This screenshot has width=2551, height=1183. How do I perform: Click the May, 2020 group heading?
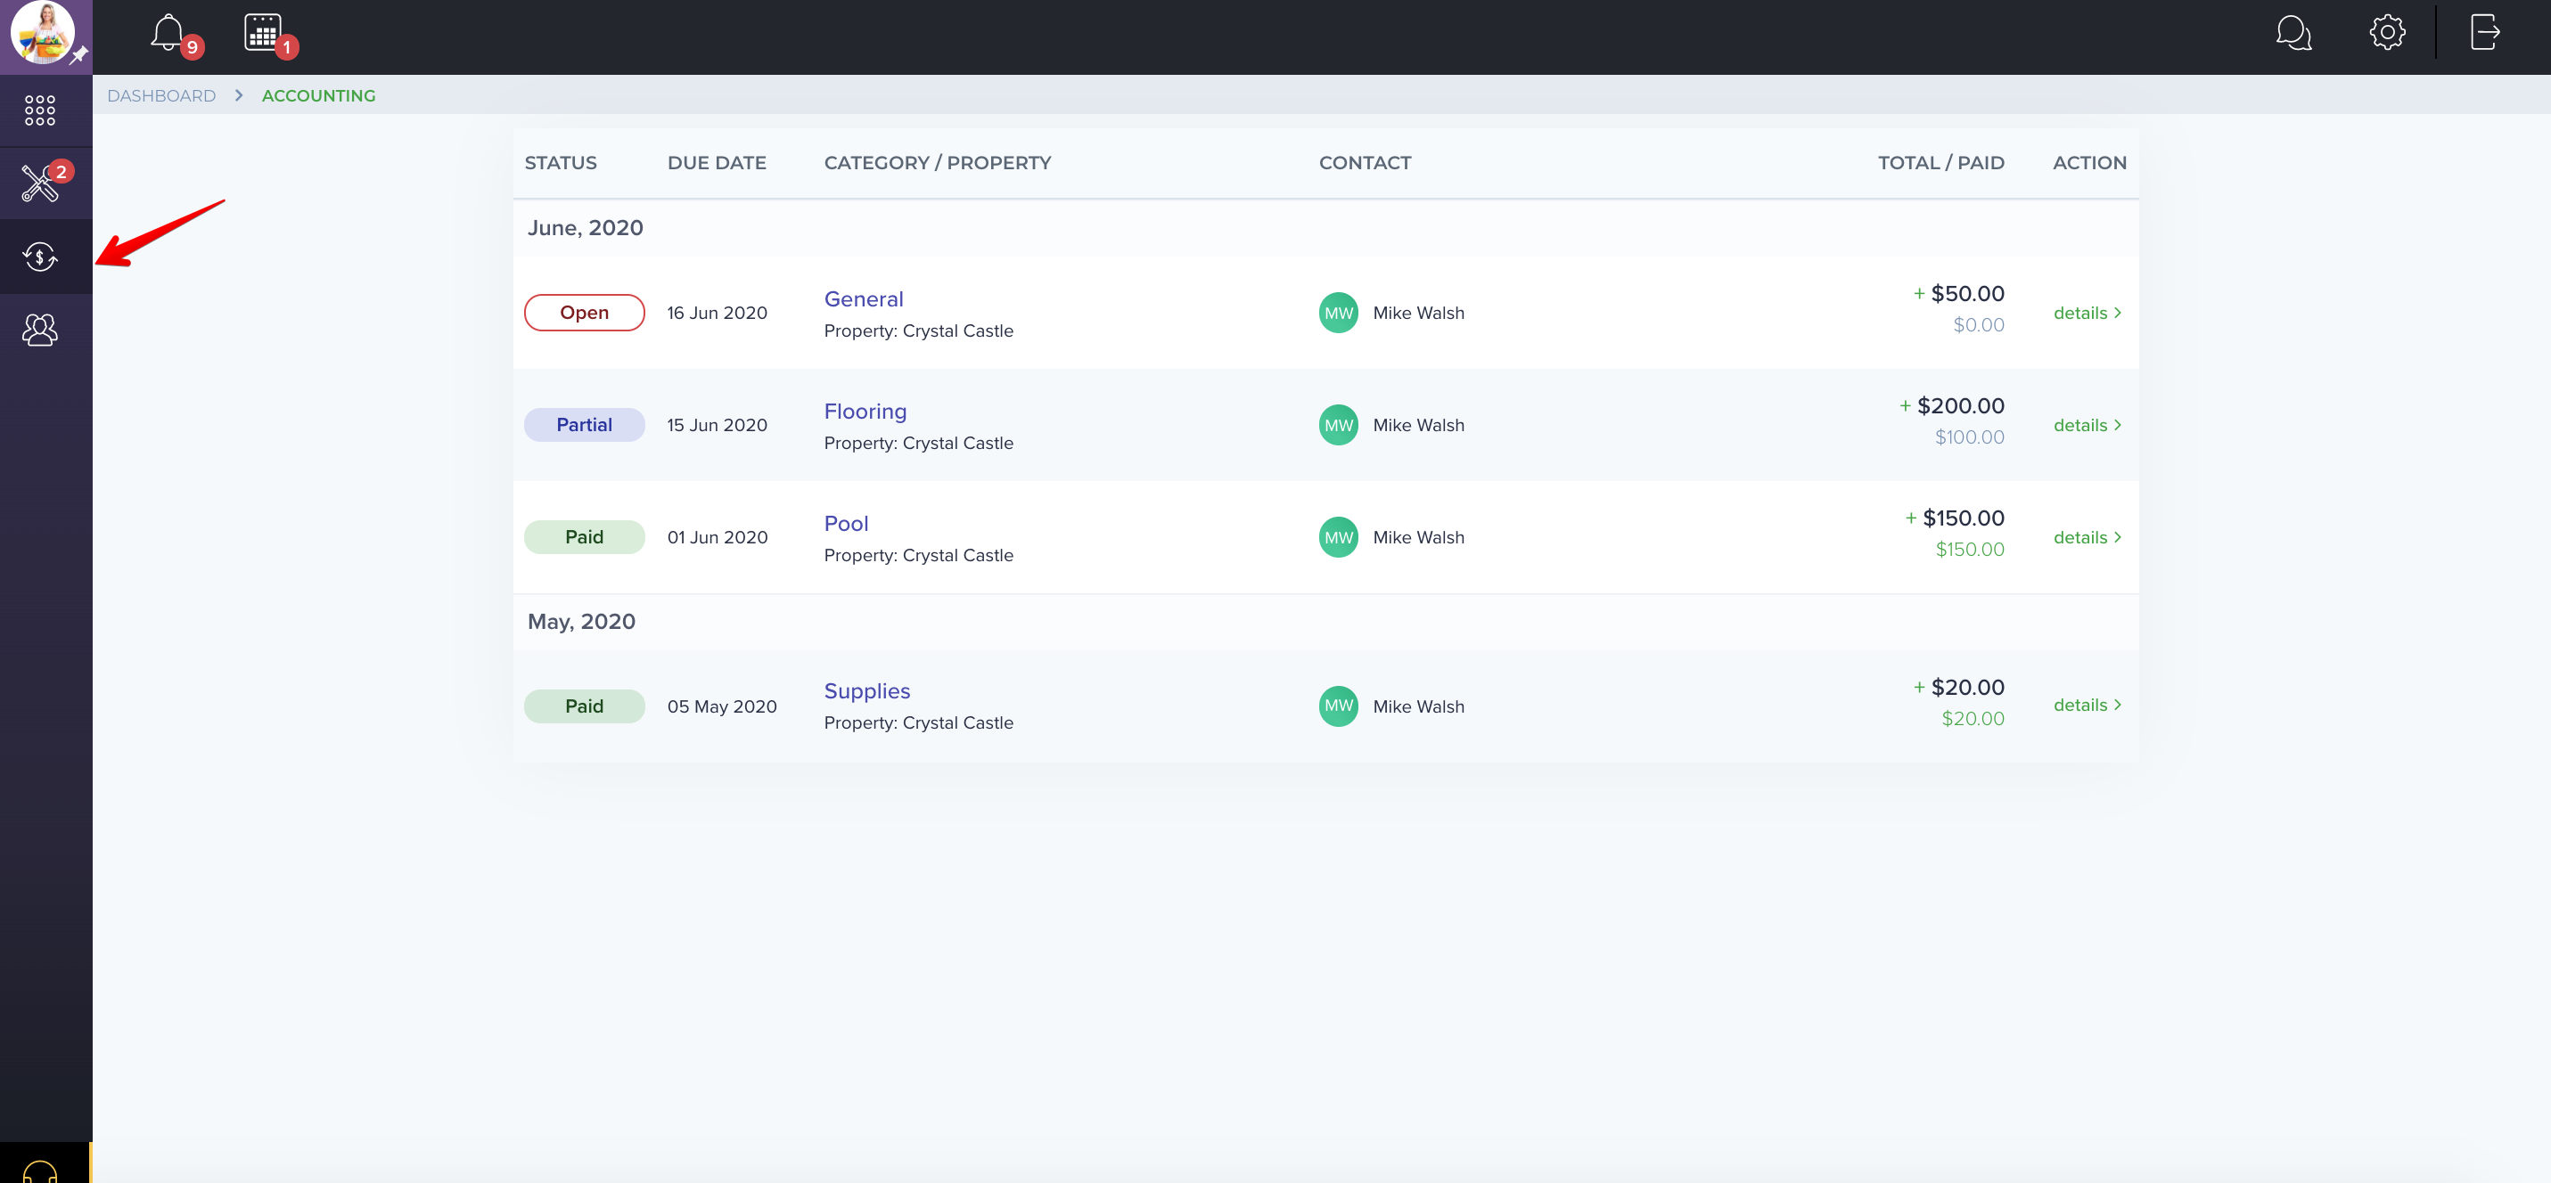(580, 622)
